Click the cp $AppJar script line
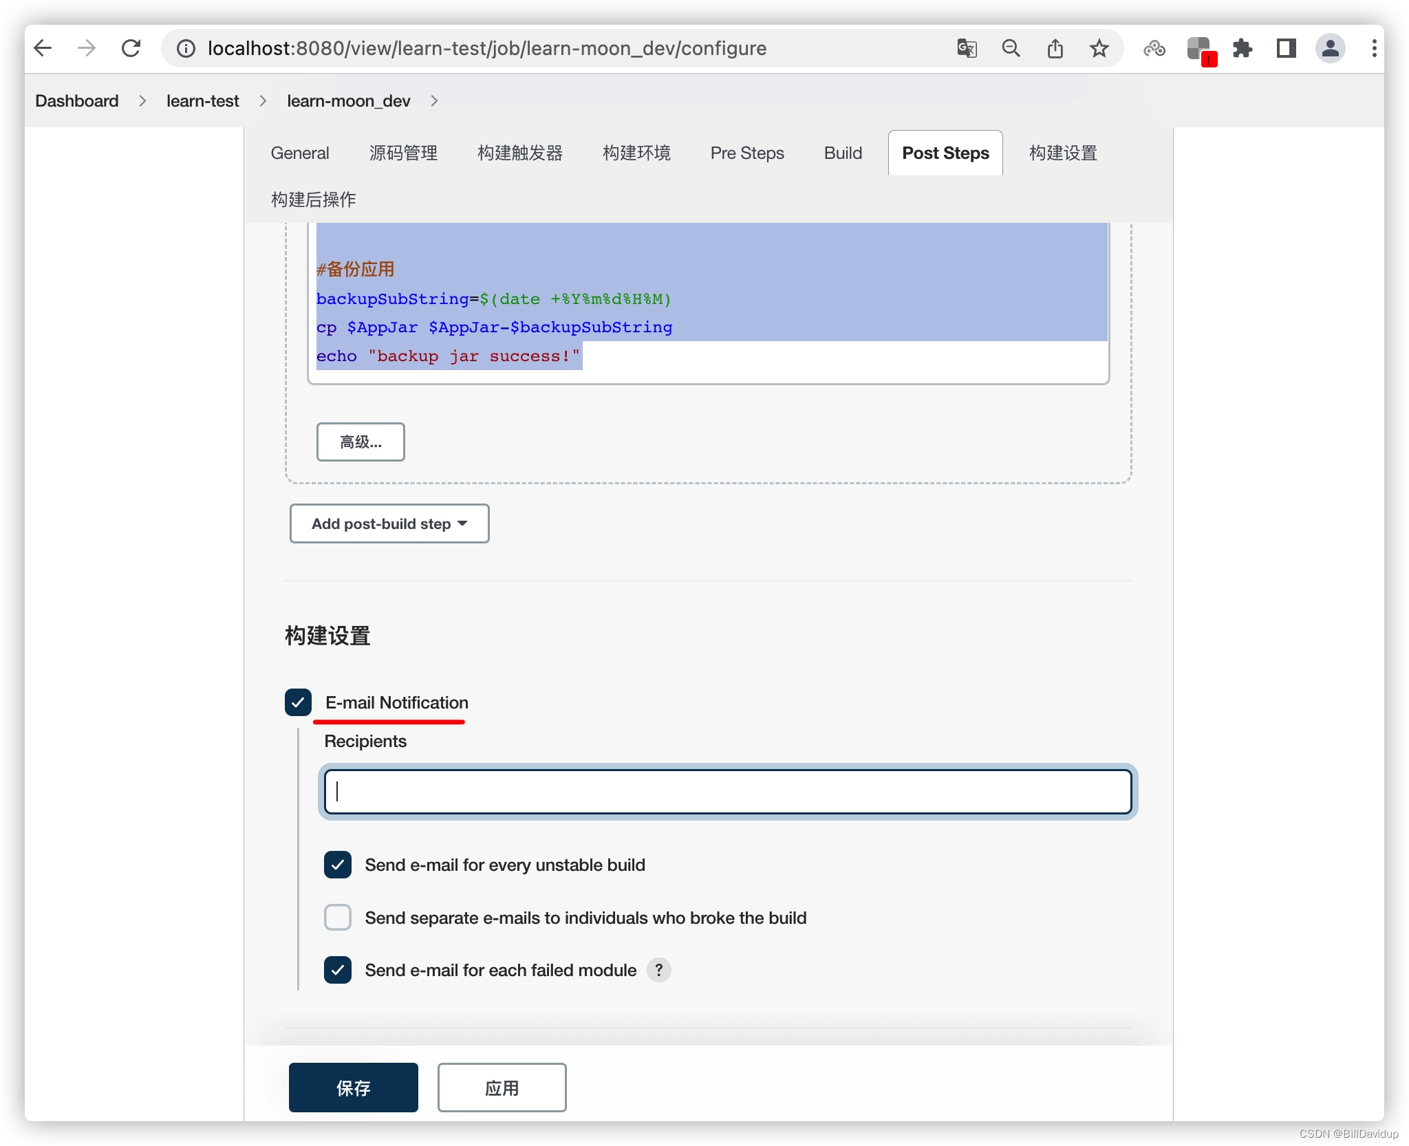 coord(495,327)
